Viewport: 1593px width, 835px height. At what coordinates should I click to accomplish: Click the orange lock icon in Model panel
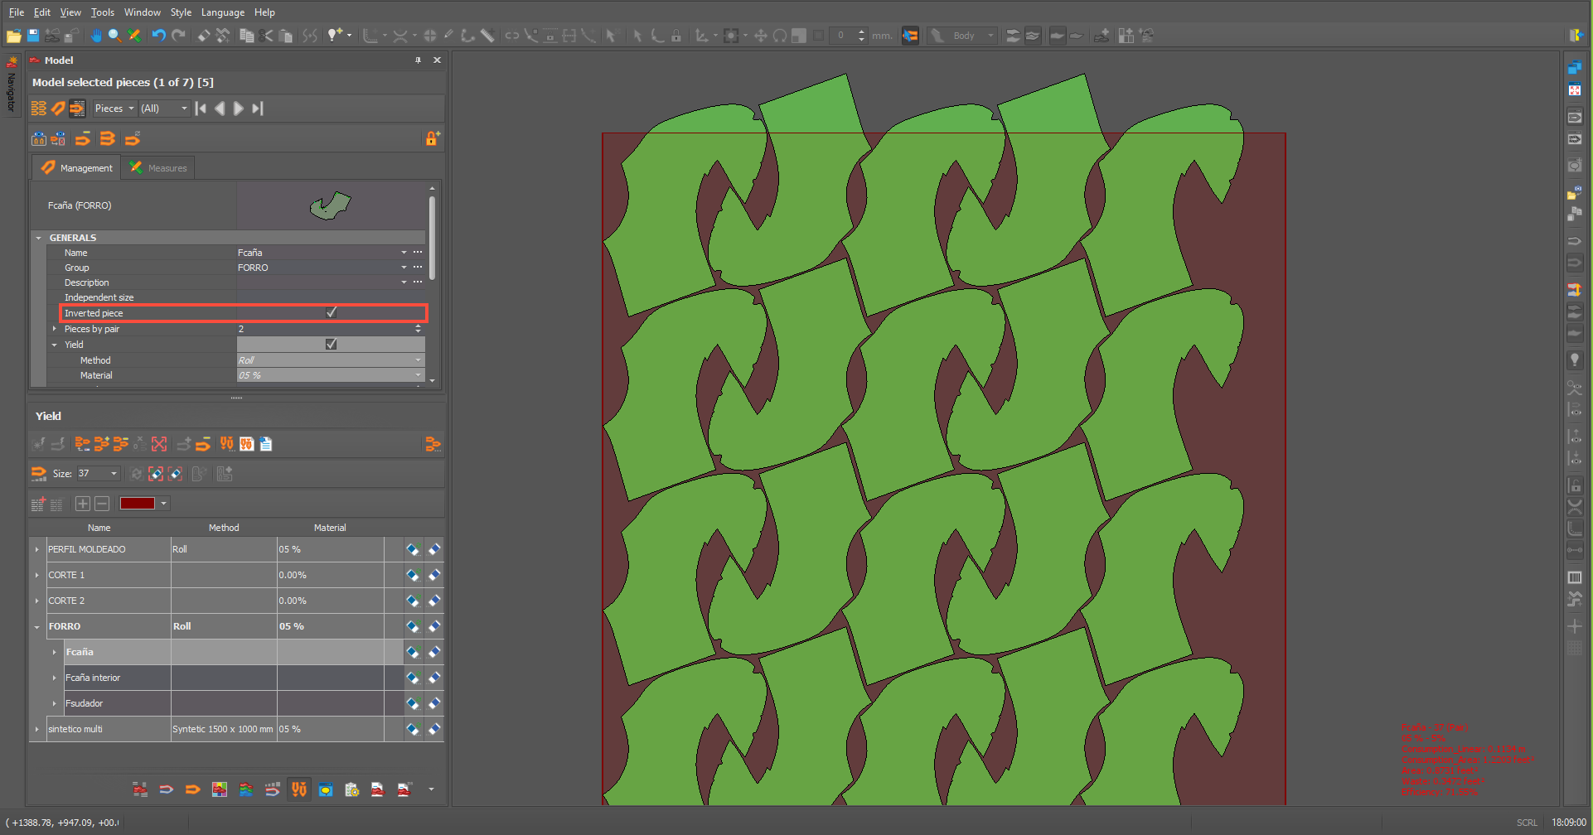pos(432,138)
